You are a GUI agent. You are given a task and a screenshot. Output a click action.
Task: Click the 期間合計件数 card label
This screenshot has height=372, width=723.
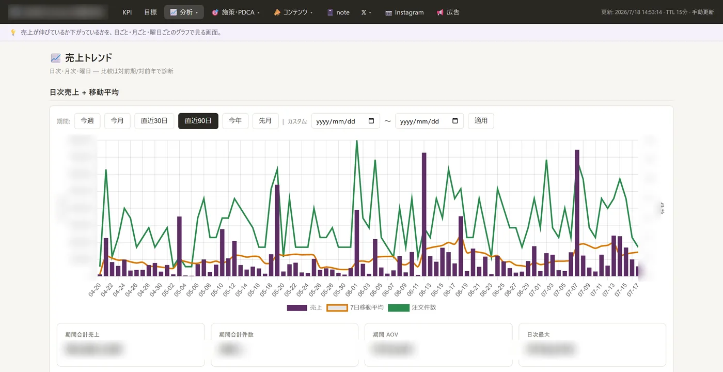(x=236, y=335)
